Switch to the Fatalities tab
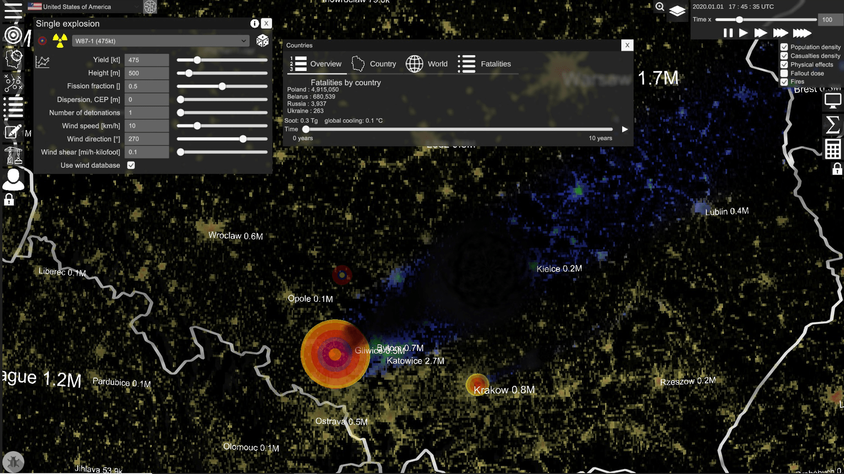The width and height of the screenshot is (844, 474). point(484,64)
